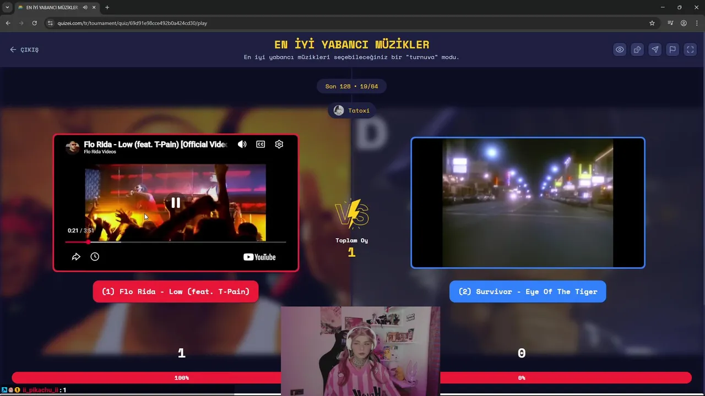Open the video on YouTube logo
This screenshot has height=396, width=705.
[x=259, y=257]
